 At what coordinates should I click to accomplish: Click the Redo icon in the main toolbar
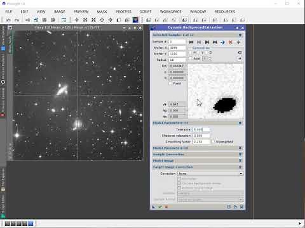[x=17, y=20]
